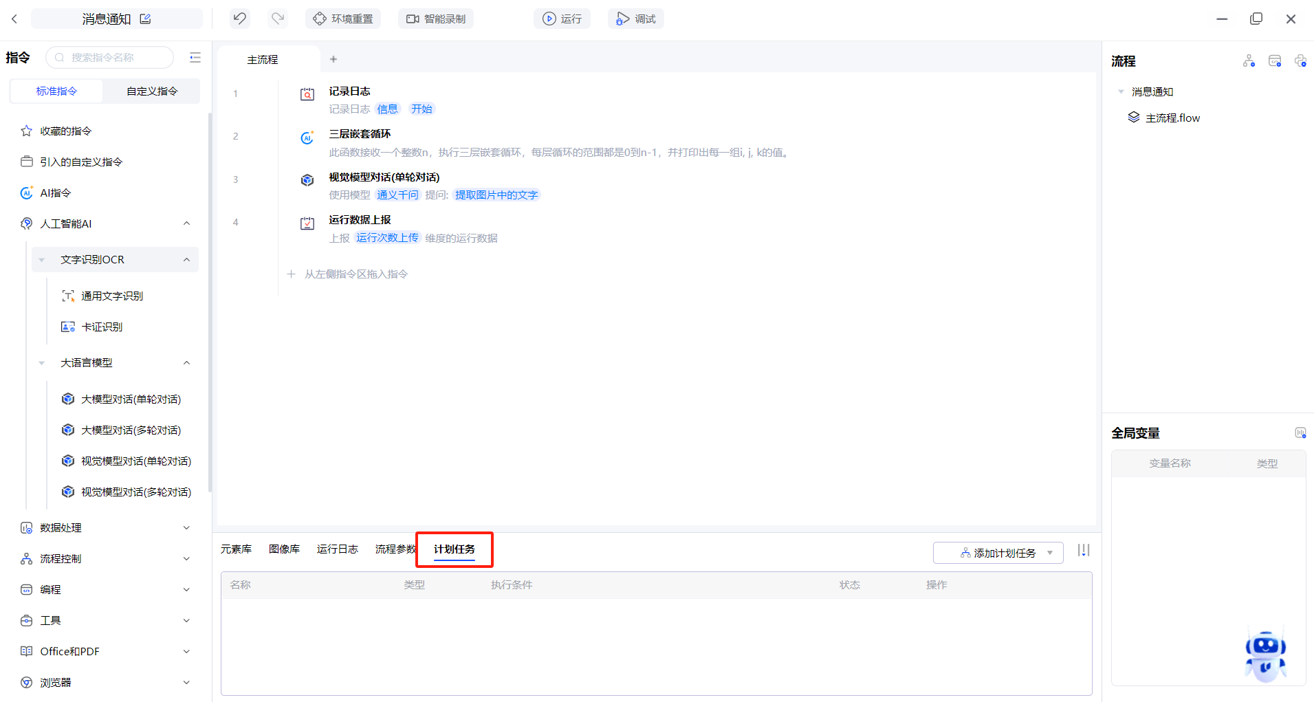
Task: Click the 环境重置 button
Action: point(343,19)
